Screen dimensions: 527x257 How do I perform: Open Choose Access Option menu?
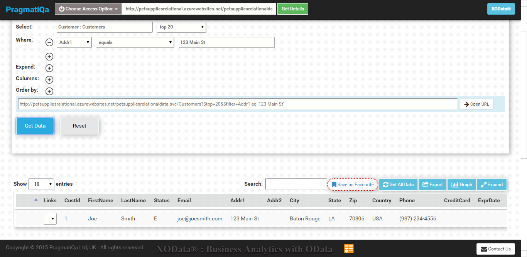(x=88, y=9)
